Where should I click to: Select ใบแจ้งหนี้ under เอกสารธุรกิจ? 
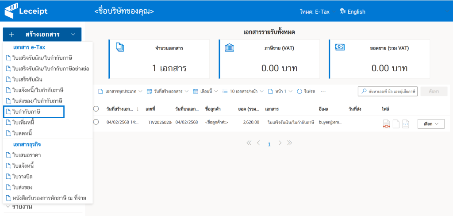pyautogui.click(x=48, y=166)
